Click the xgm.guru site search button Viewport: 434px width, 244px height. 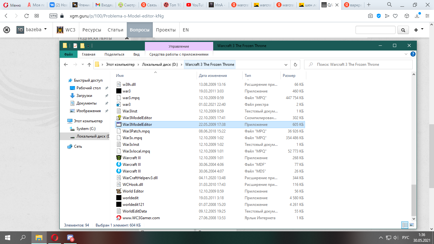[x=403, y=30]
